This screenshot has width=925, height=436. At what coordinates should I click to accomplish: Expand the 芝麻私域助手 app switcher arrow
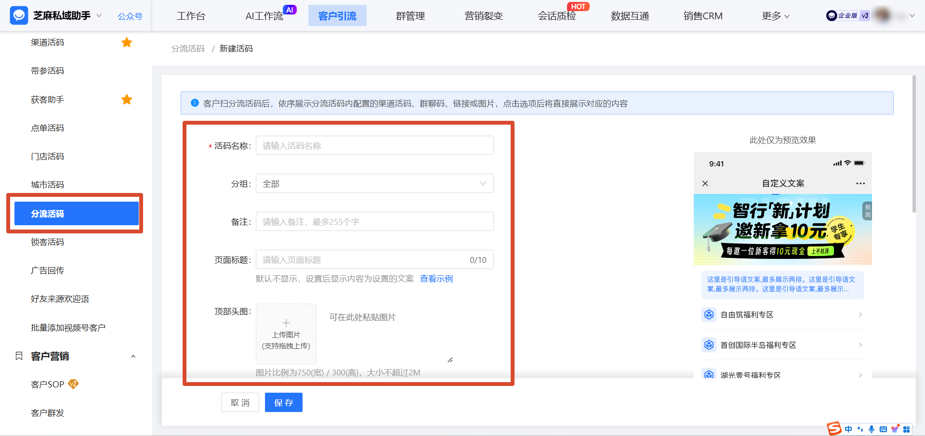coord(99,15)
